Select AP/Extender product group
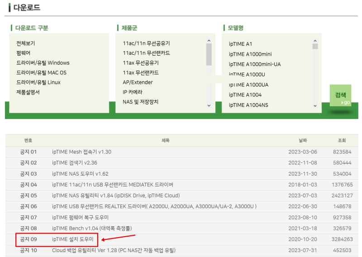The width and height of the screenshot is (362, 257). click(138, 82)
